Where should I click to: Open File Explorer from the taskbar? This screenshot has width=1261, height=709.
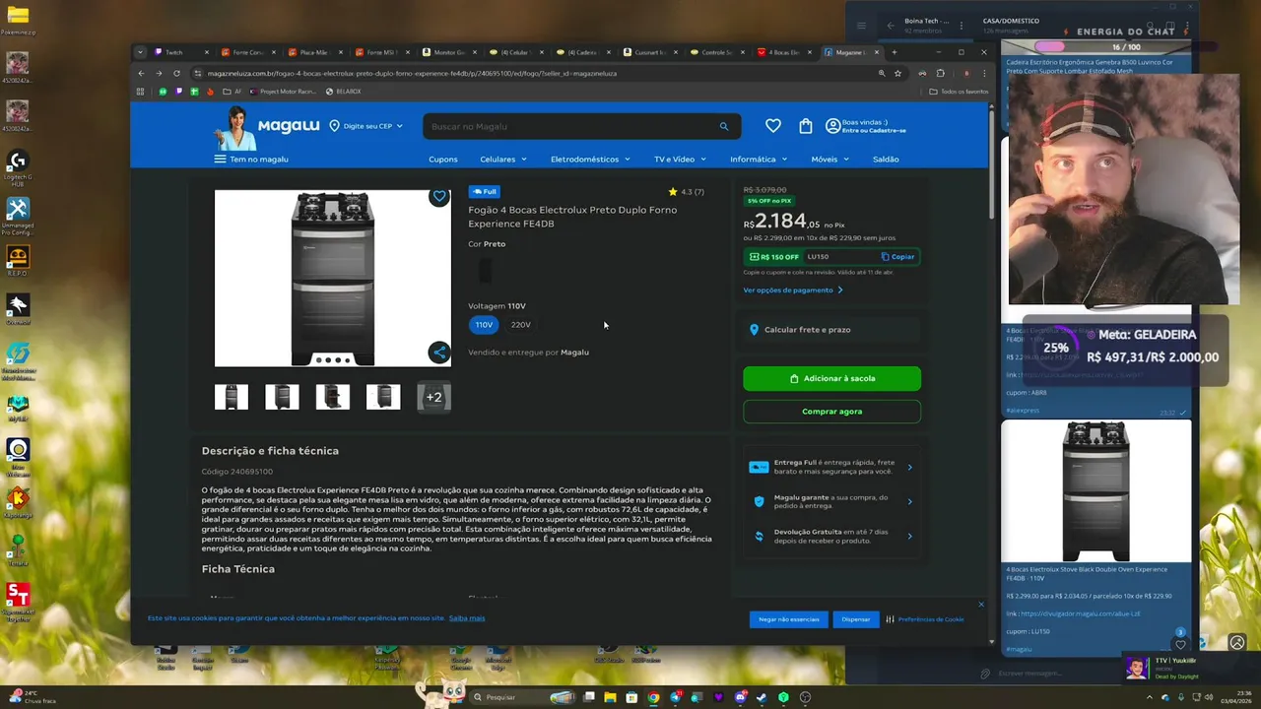(x=610, y=697)
